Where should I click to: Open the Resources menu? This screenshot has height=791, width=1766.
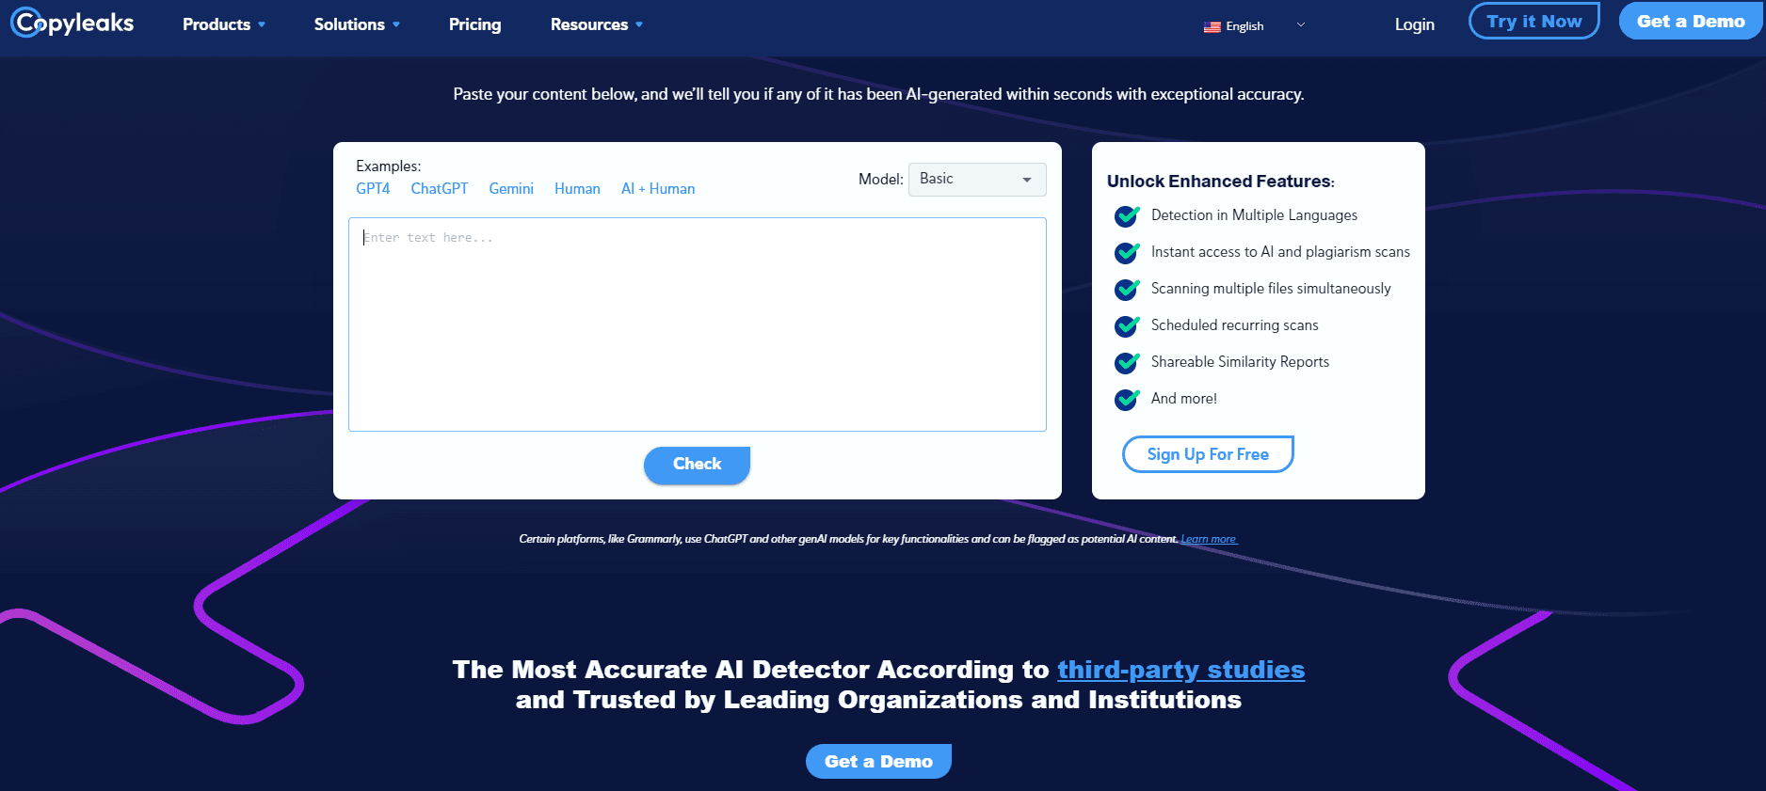[x=596, y=24]
